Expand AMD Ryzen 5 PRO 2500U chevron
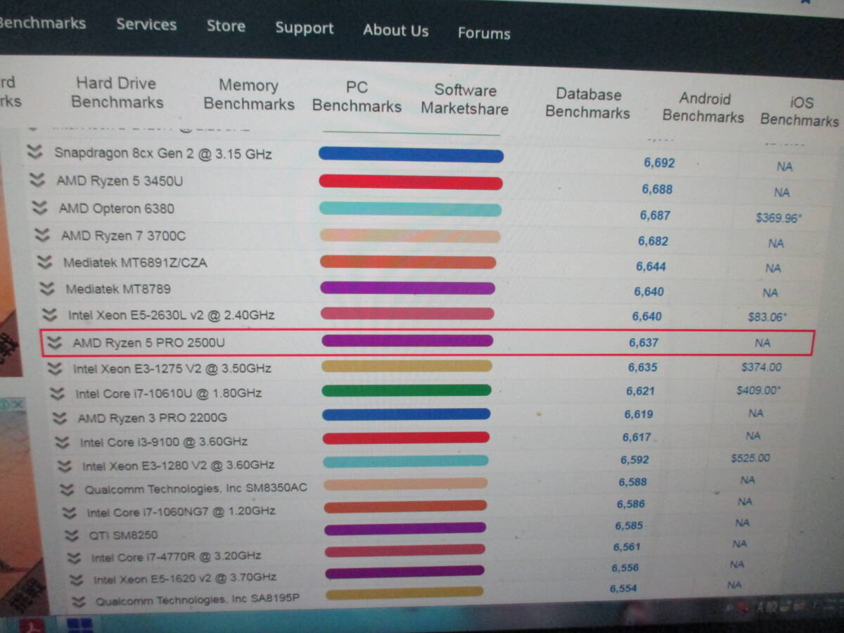 53,343
